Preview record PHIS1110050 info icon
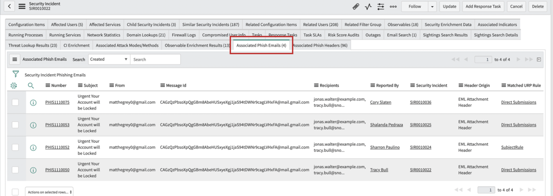Image resolution: width=553 pixels, height=196 pixels. point(33,170)
